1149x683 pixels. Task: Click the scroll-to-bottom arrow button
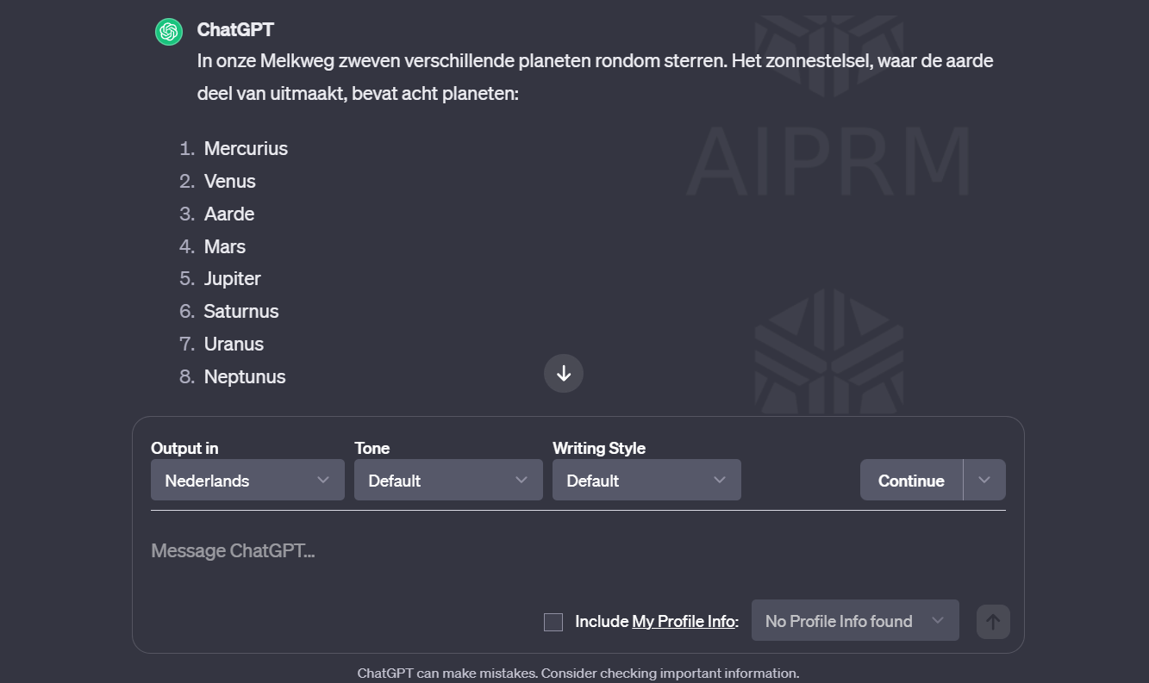[x=564, y=373]
